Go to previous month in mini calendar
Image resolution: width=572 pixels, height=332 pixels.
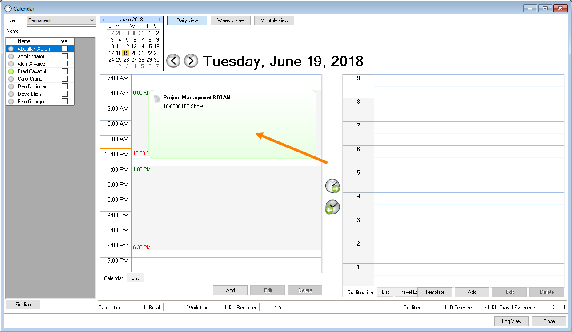tap(103, 20)
